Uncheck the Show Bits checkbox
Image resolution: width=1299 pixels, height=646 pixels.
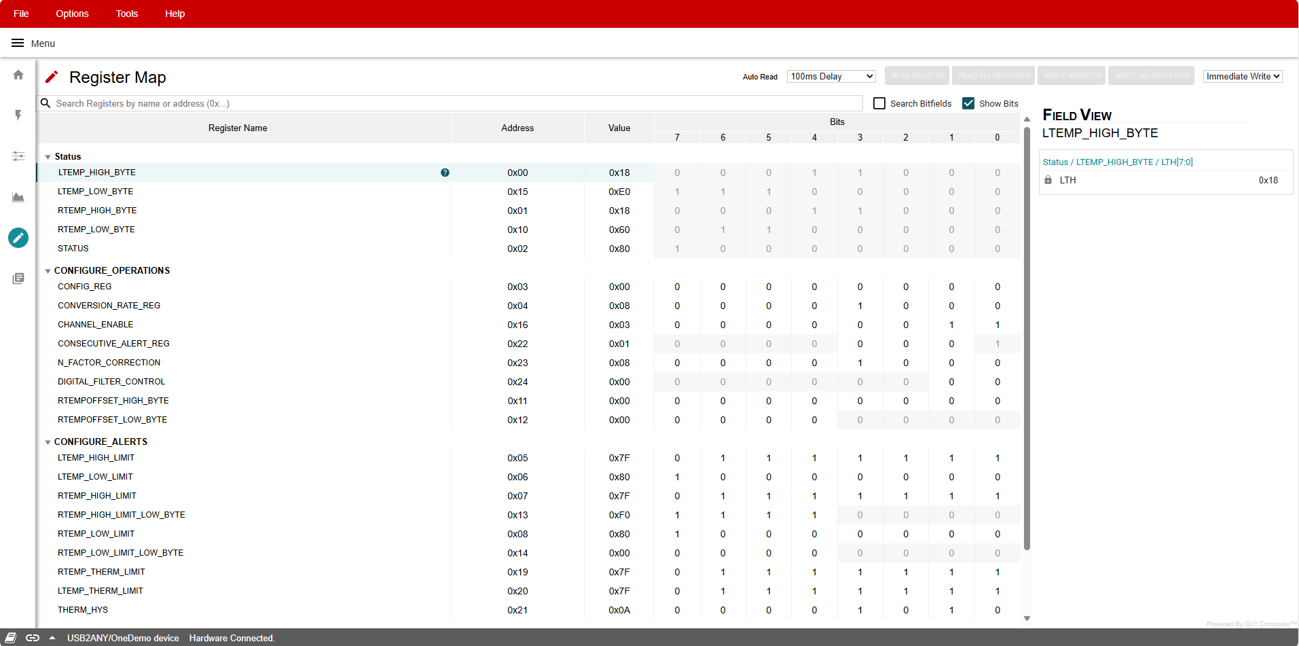click(968, 103)
